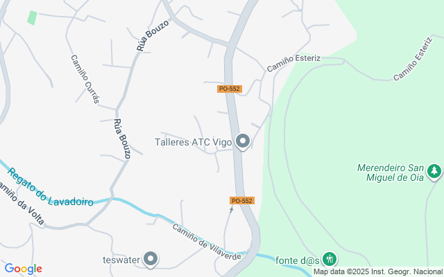Click the Camiño de Vilaverde street label

click(x=207, y=242)
